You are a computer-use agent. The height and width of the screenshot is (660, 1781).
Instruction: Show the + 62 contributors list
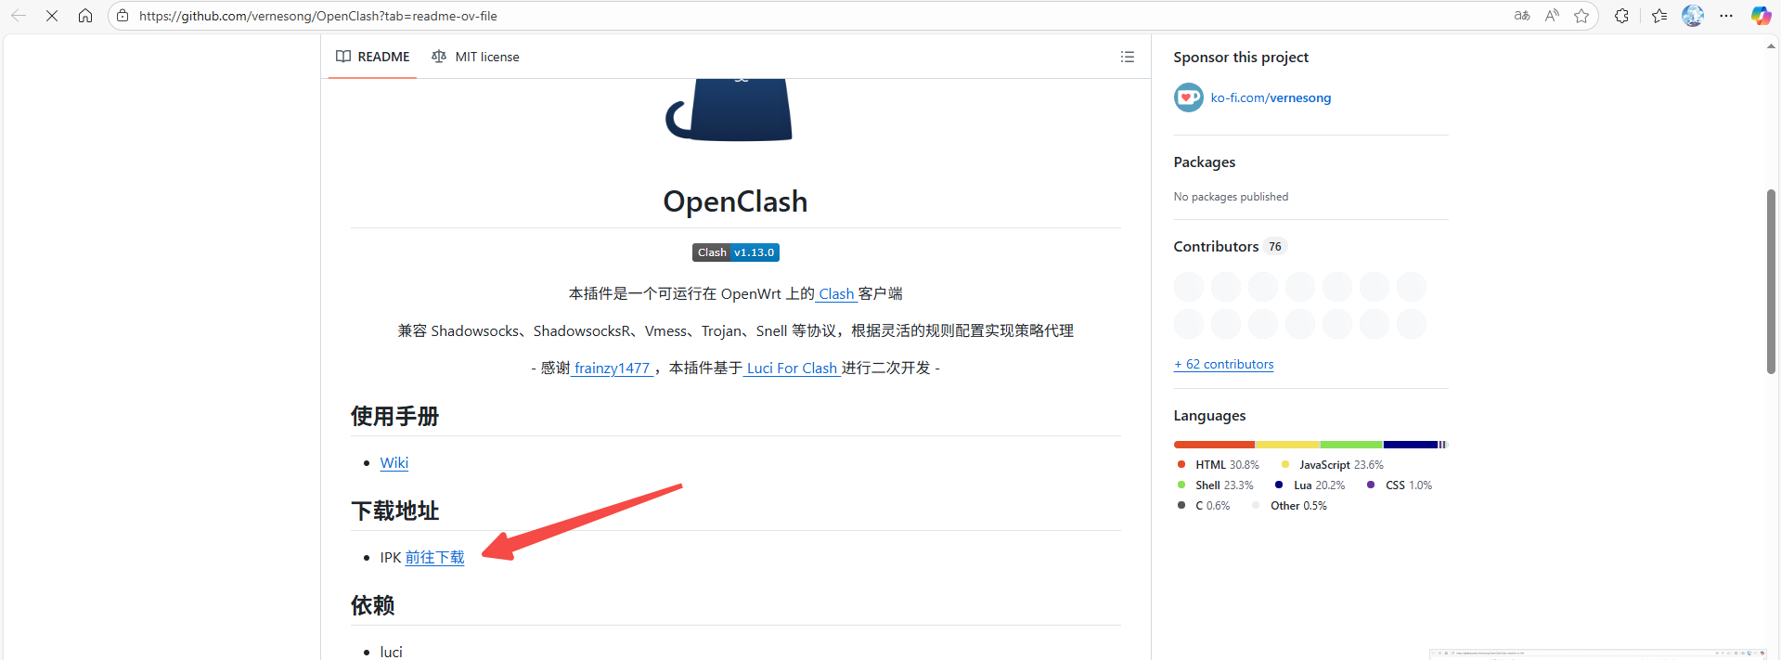point(1223,364)
